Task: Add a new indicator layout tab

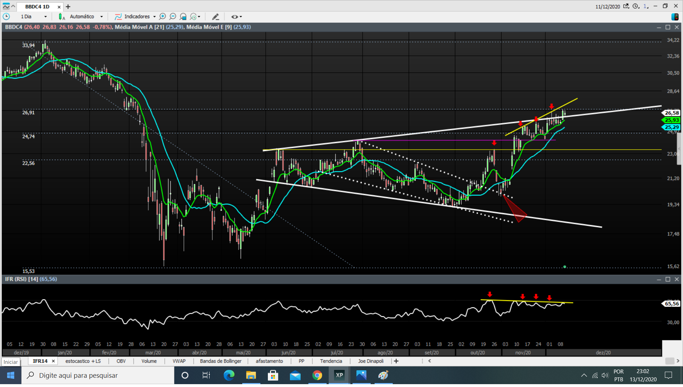Action: (x=396, y=361)
